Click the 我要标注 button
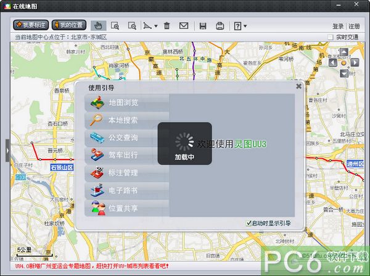 tap(31, 25)
